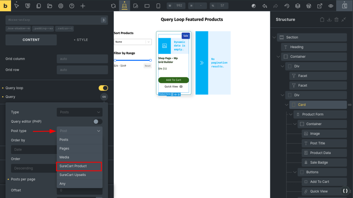Viewport: 353px width, 198px height.
Task: Switch to mobile portrait breakpoint icon
Action: pyautogui.click(x=158, y=6)
